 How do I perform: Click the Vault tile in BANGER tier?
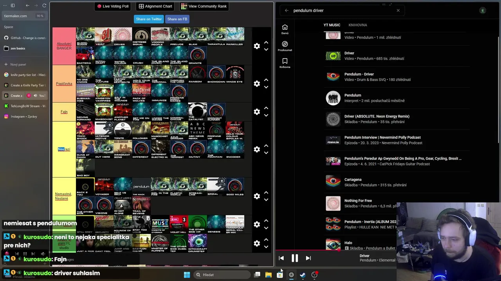(104, 37)
